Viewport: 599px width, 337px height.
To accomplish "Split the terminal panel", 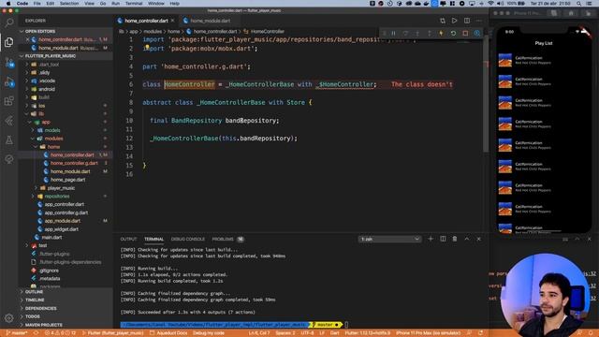I will pos(443,239).
